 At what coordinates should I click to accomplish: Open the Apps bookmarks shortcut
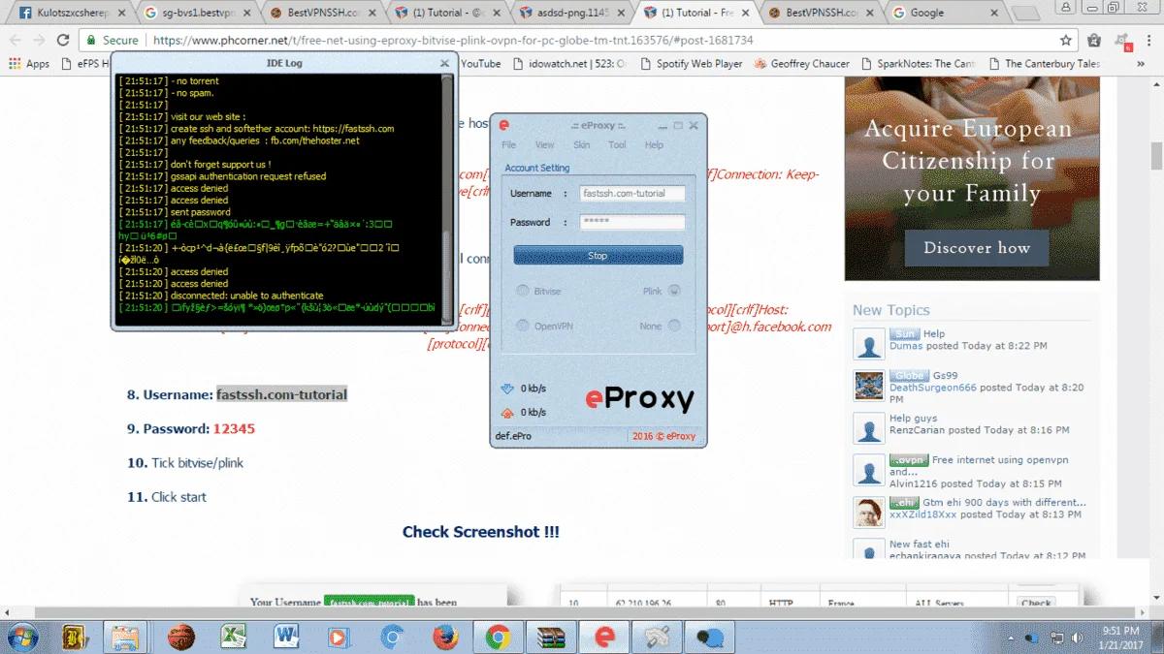(29, 64)
